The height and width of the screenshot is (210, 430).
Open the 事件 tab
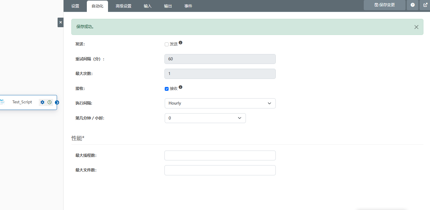pyautogui.click(x=188, y=6)
